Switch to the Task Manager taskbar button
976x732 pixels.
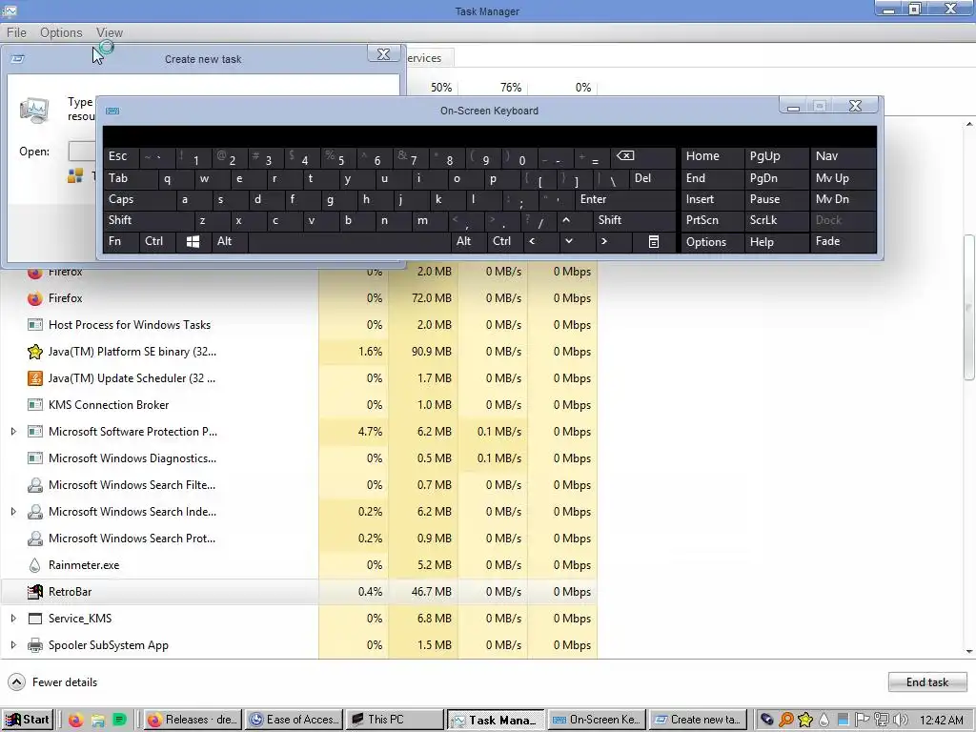click(496, 721)
